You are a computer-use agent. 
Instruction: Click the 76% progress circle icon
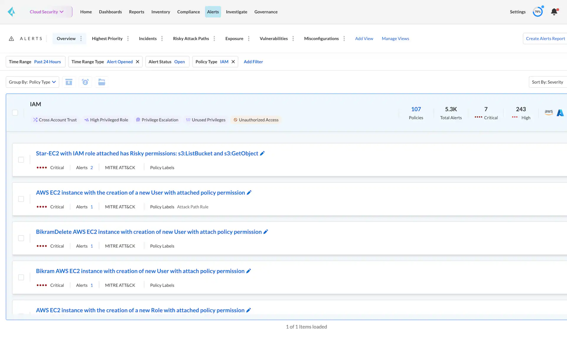[537, 12]
